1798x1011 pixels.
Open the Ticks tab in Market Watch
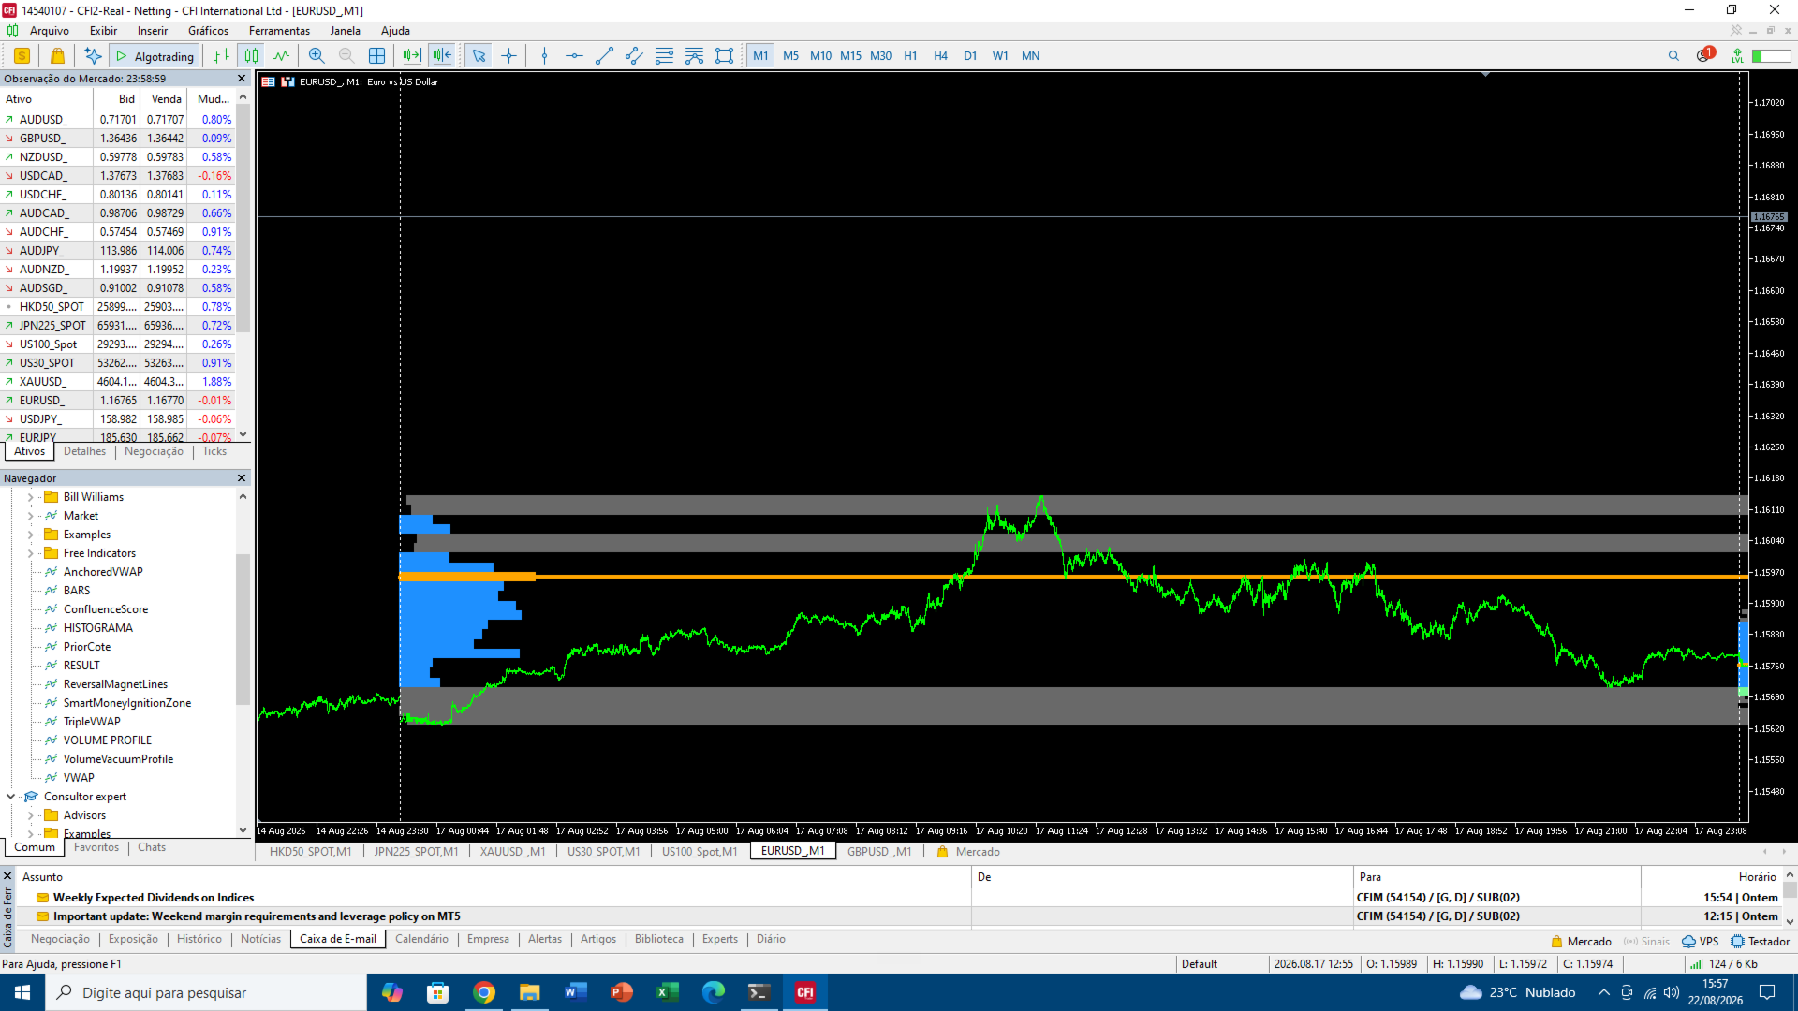(x=214, y=451)
